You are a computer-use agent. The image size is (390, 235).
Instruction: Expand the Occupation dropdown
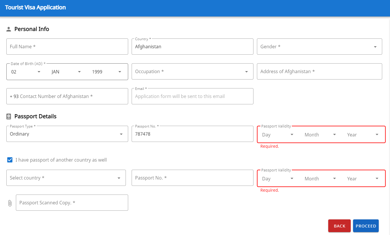[x=192, y=71]
